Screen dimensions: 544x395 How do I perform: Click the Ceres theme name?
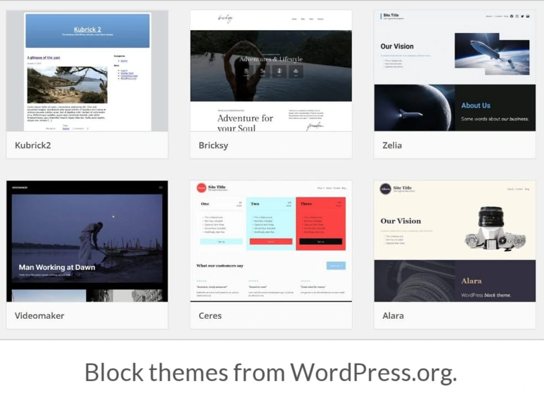[210, 315]
